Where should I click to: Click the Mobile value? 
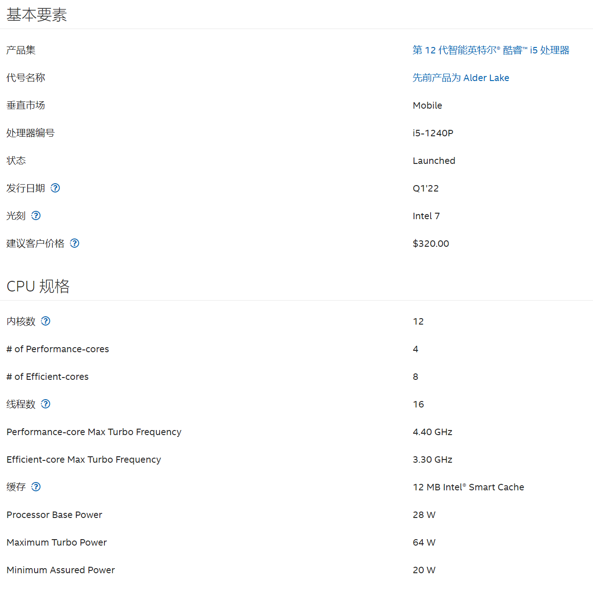click(x=427, y=105)
